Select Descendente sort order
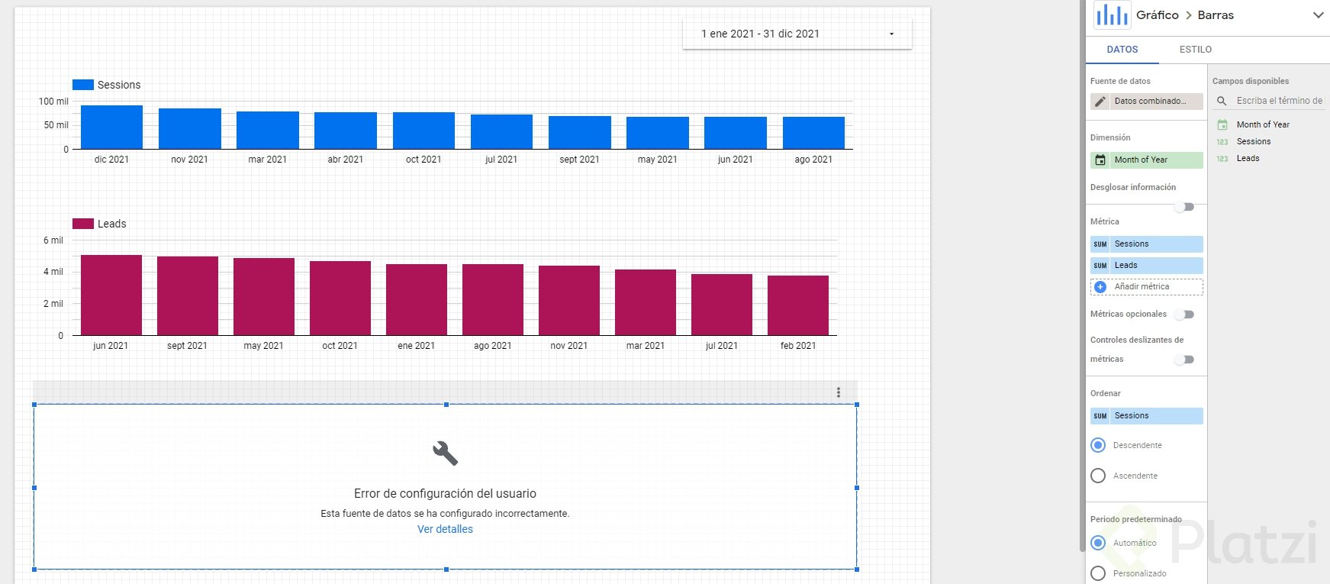This screenshot has height=584, width=1330. [1098, 445]
